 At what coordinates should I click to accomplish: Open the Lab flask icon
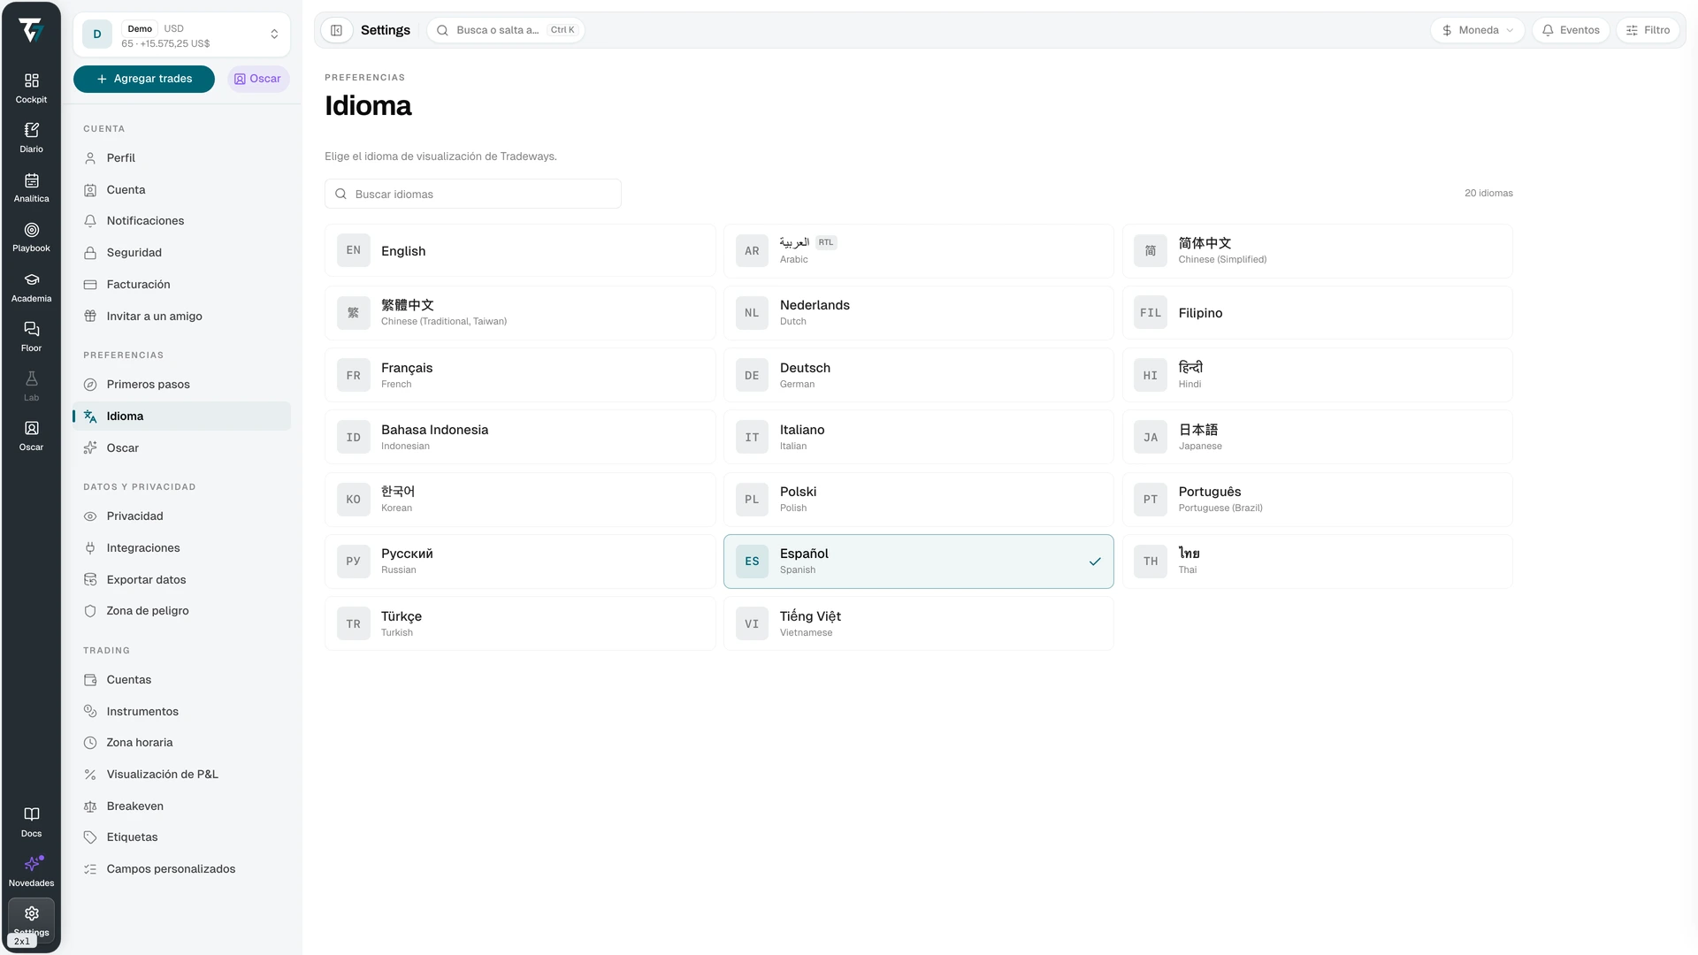pos(31,378)
